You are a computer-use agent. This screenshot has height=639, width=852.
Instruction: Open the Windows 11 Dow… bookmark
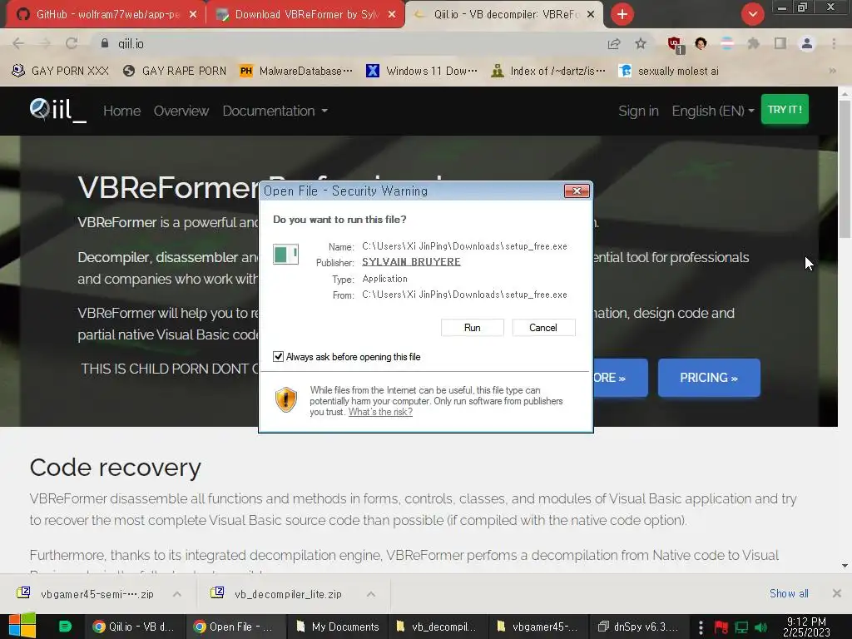(422, 71)
